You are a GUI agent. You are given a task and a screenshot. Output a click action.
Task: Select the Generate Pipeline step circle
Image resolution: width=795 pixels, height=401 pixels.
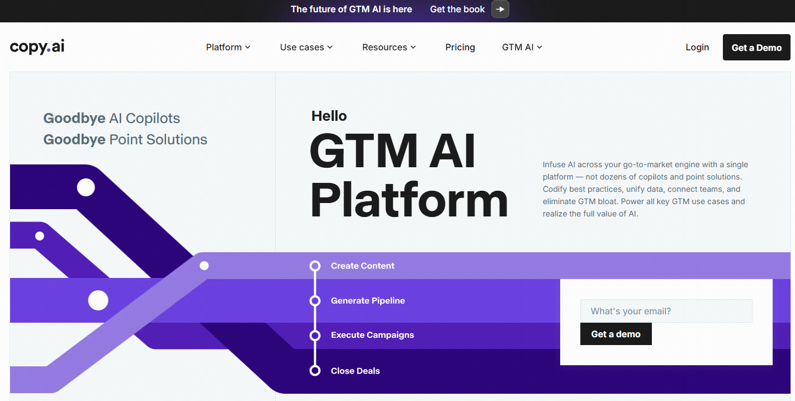[315, 301]
